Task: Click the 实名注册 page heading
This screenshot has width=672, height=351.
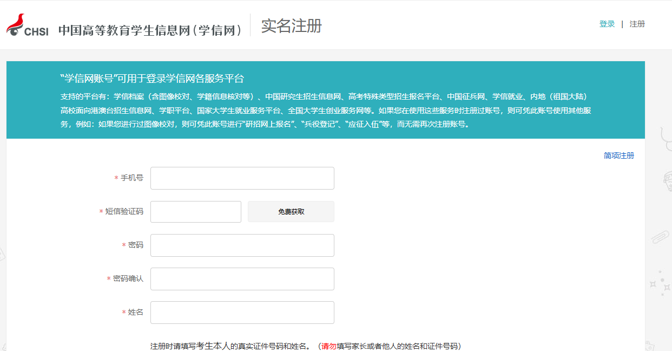Action: pos(291,25)
